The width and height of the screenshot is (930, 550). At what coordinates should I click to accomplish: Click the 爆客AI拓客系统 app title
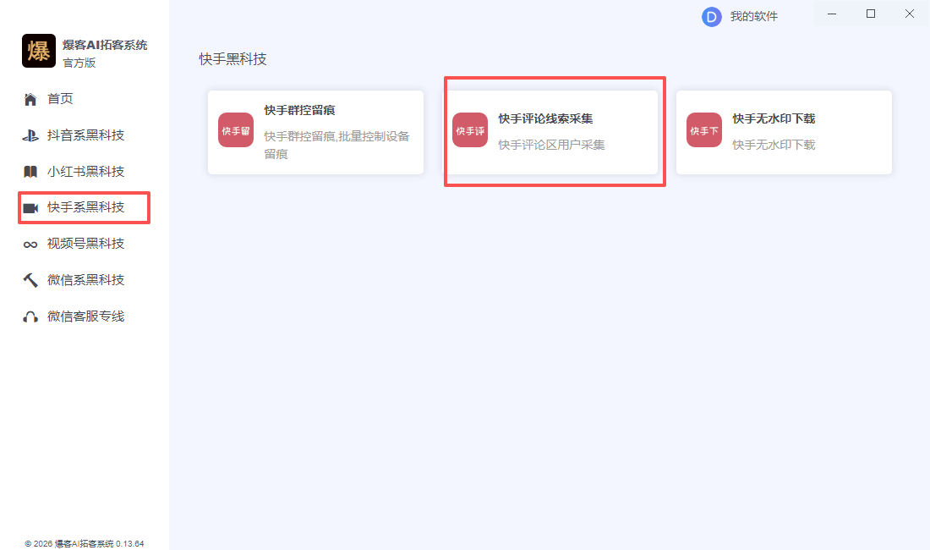105,45
